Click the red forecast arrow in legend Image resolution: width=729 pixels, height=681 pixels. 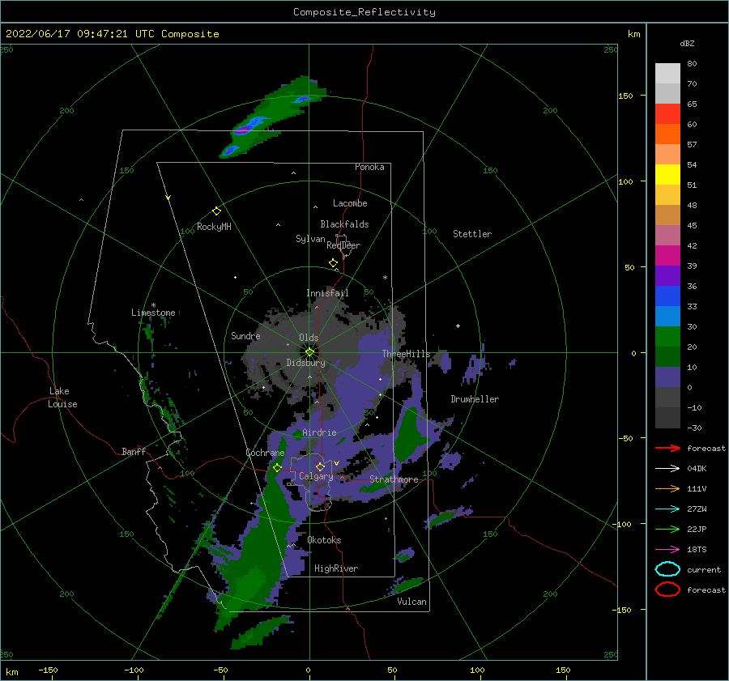click(x=667, y=448)
